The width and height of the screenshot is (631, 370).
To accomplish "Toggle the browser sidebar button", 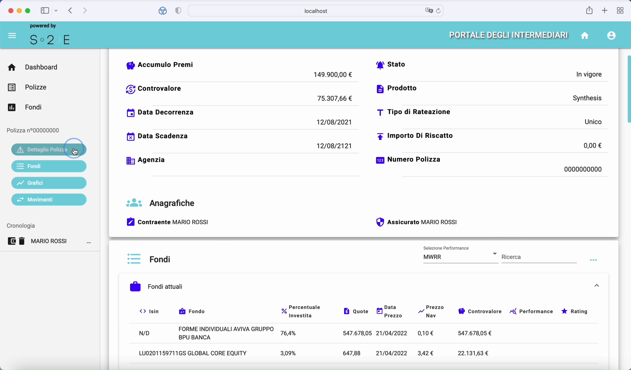I will pos(45,11).
